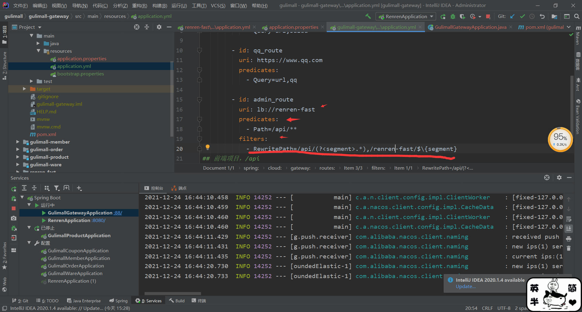Start debugging with the bug icon
Screen dimensions: 582x312
point(453,16)
